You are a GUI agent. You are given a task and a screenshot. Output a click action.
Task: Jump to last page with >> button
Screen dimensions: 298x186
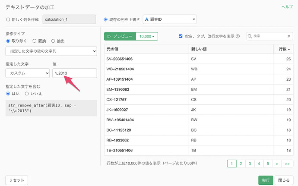[287, 164]
